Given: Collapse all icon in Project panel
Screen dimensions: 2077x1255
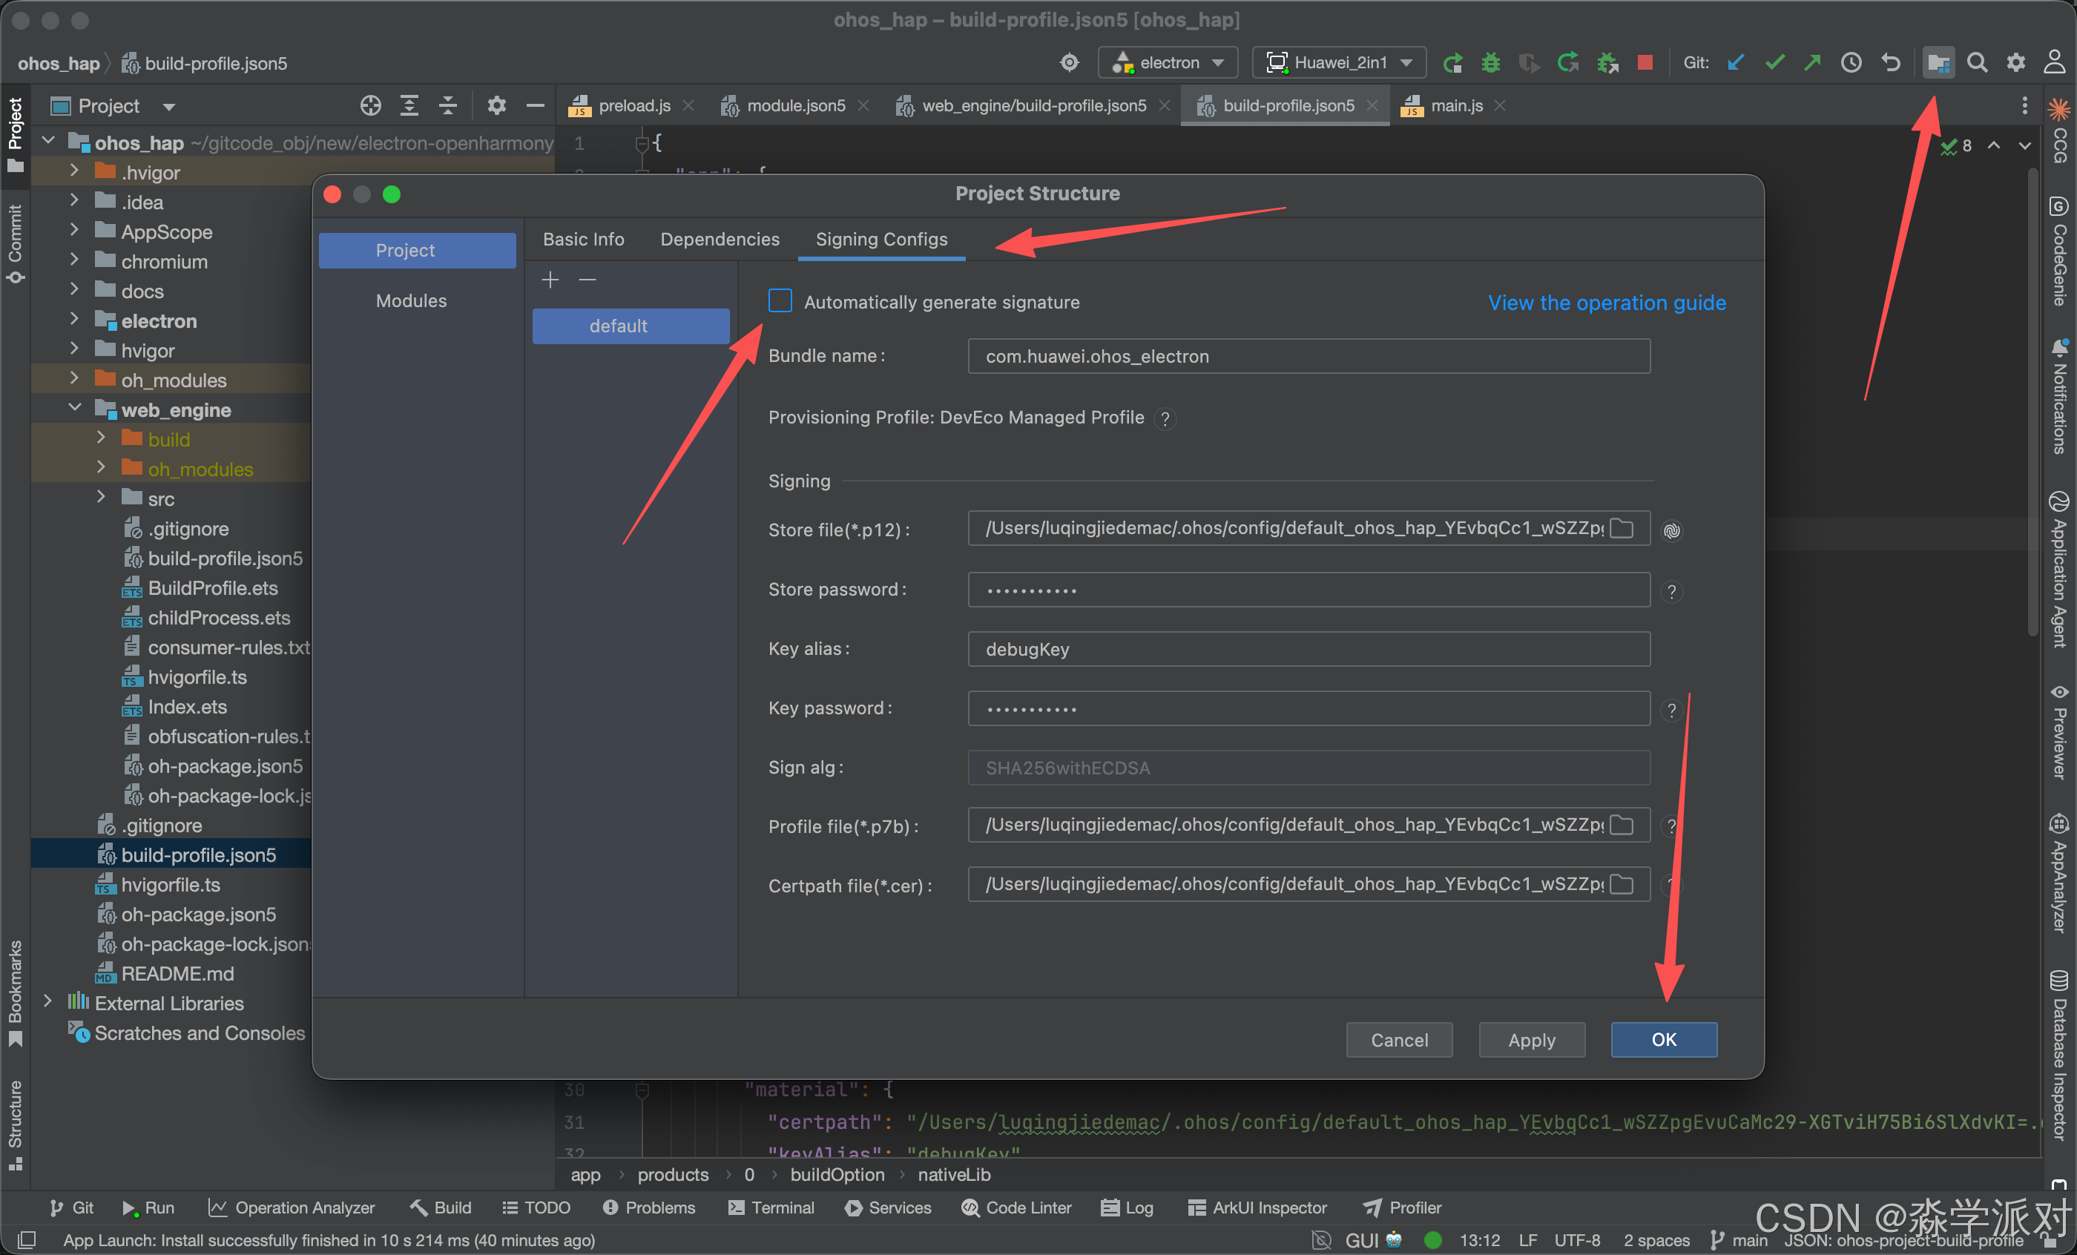Looking at the screenshot, I should [447, 105].
